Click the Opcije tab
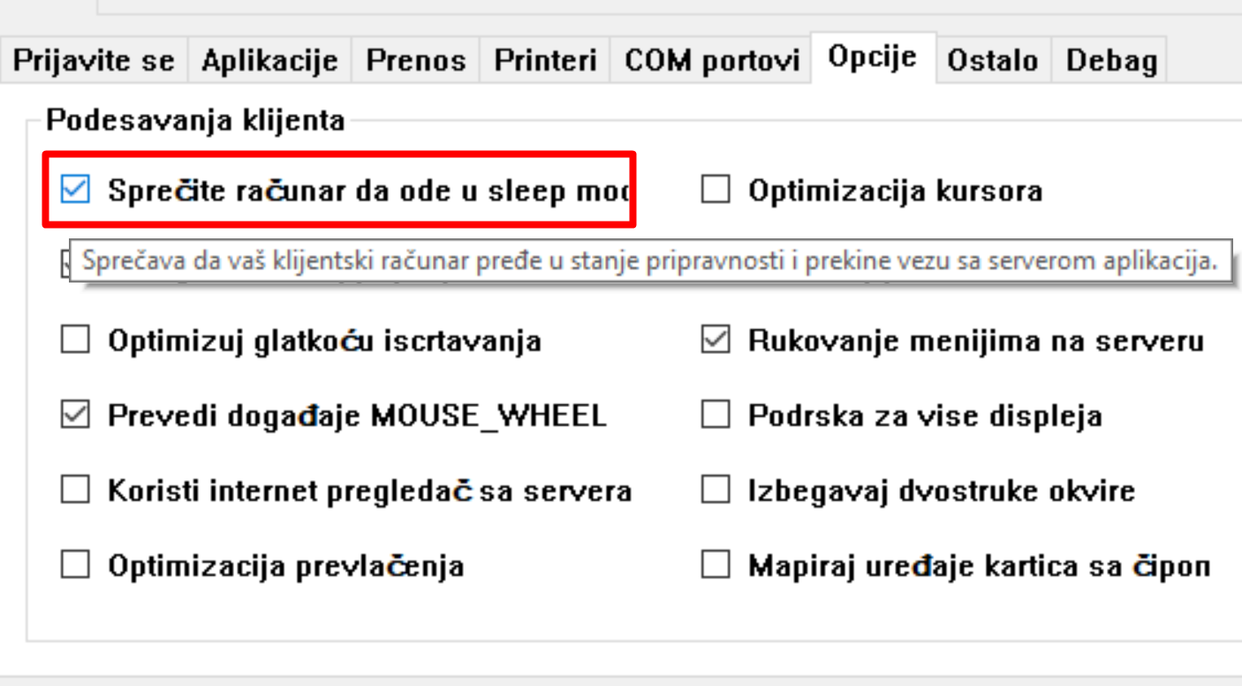This screenshot has height=686, width=1242. click(872, 58)
